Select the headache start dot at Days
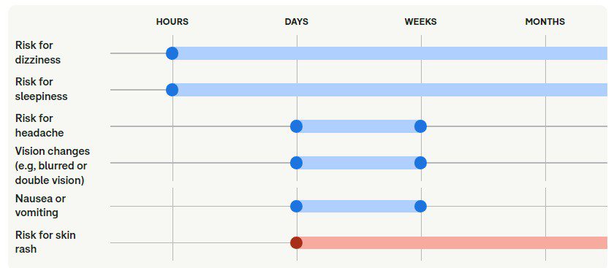This screenshot has width=611, height=268. tap(297, 126)
